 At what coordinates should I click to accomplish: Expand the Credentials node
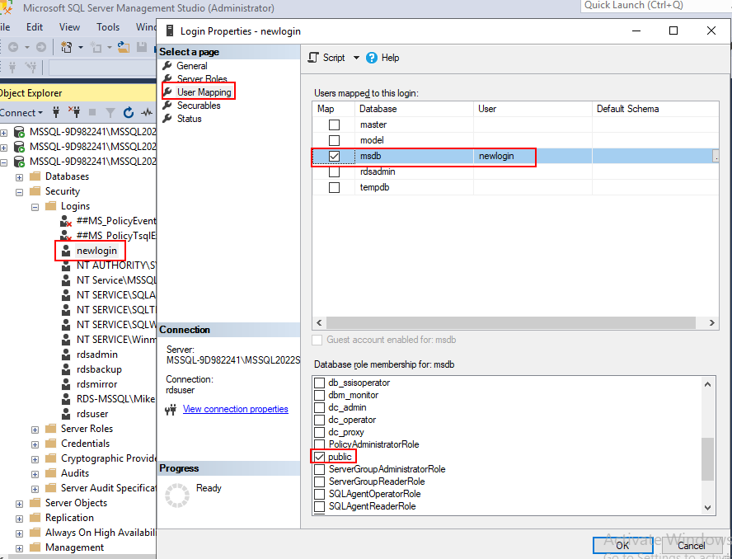(35, 444)
